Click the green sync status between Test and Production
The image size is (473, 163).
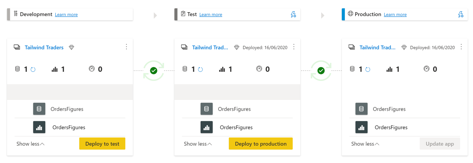[x=321, y=70]
